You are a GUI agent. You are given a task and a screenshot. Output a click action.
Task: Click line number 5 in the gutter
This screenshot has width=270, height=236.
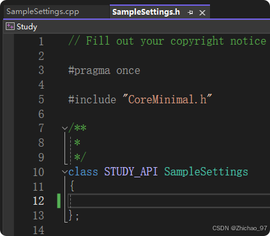click(41, 100)
